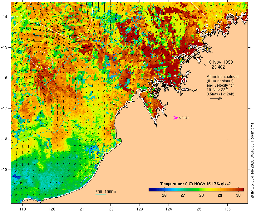The height and width of the screenshot is (212, 256).
Task: Click longitude axis label 126
Action: coord(227,209)
